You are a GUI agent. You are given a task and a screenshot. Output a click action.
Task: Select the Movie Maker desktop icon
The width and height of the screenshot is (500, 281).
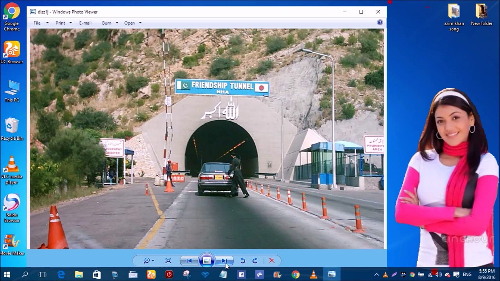pos(12,245)
